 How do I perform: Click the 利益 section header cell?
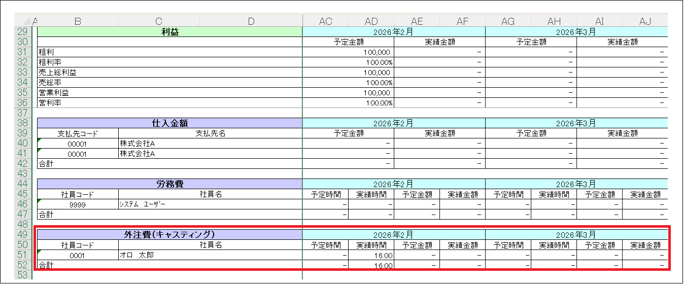169,32
